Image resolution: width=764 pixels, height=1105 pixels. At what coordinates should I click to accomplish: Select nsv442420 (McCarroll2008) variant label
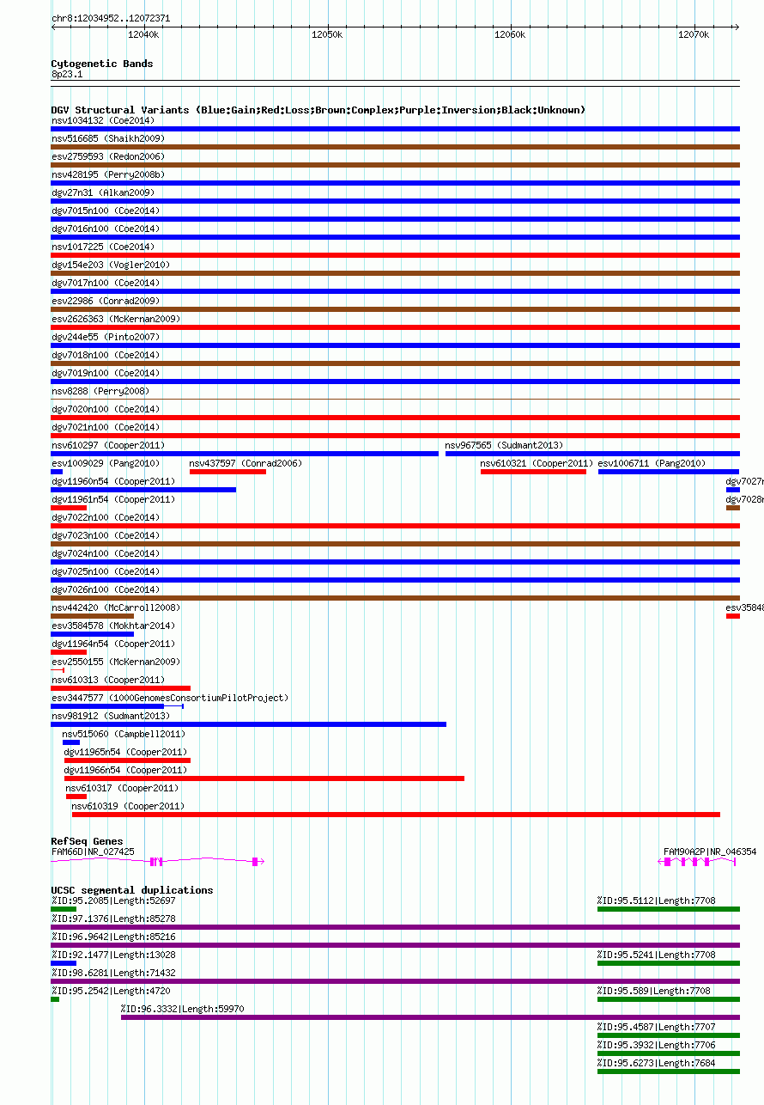click(x=116, y=607)
